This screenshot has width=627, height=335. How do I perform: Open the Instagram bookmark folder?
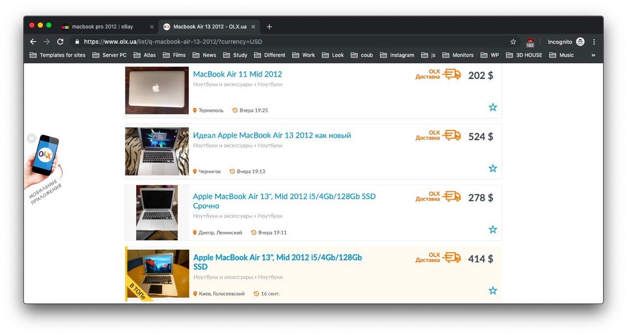(397, 55)
